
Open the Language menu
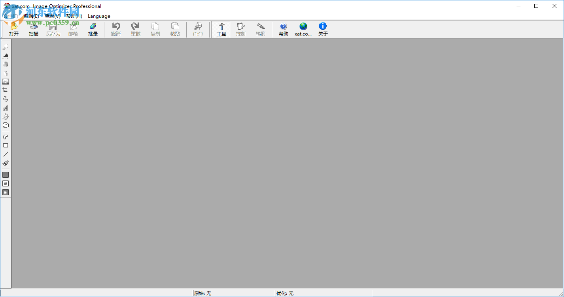coord(99,16)
